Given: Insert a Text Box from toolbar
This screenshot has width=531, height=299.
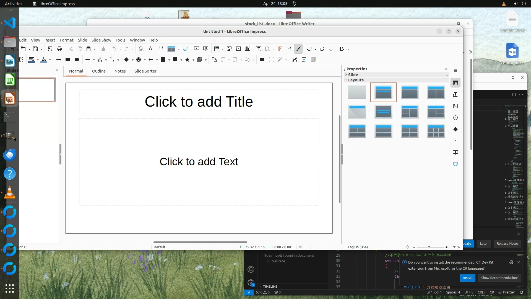Looking at the screenshot, I should [259, 49].
